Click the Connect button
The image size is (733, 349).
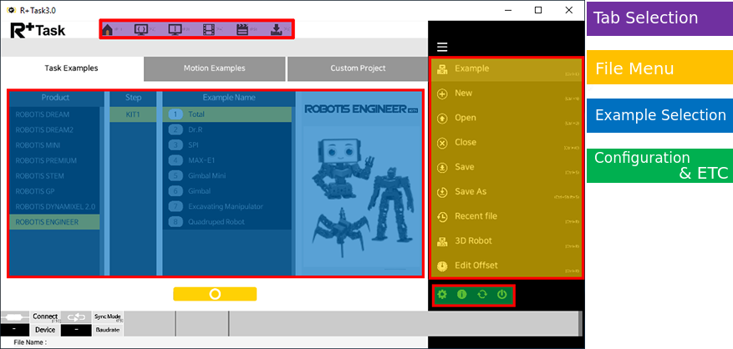(45, 316)
